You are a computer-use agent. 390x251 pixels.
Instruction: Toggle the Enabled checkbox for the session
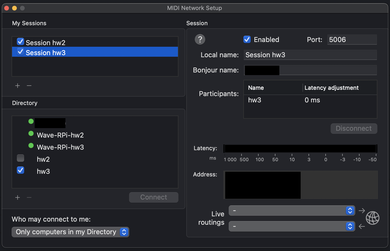247,39
